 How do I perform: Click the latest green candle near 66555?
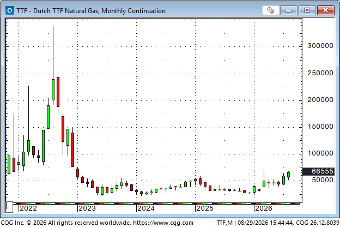pos(288,175)
